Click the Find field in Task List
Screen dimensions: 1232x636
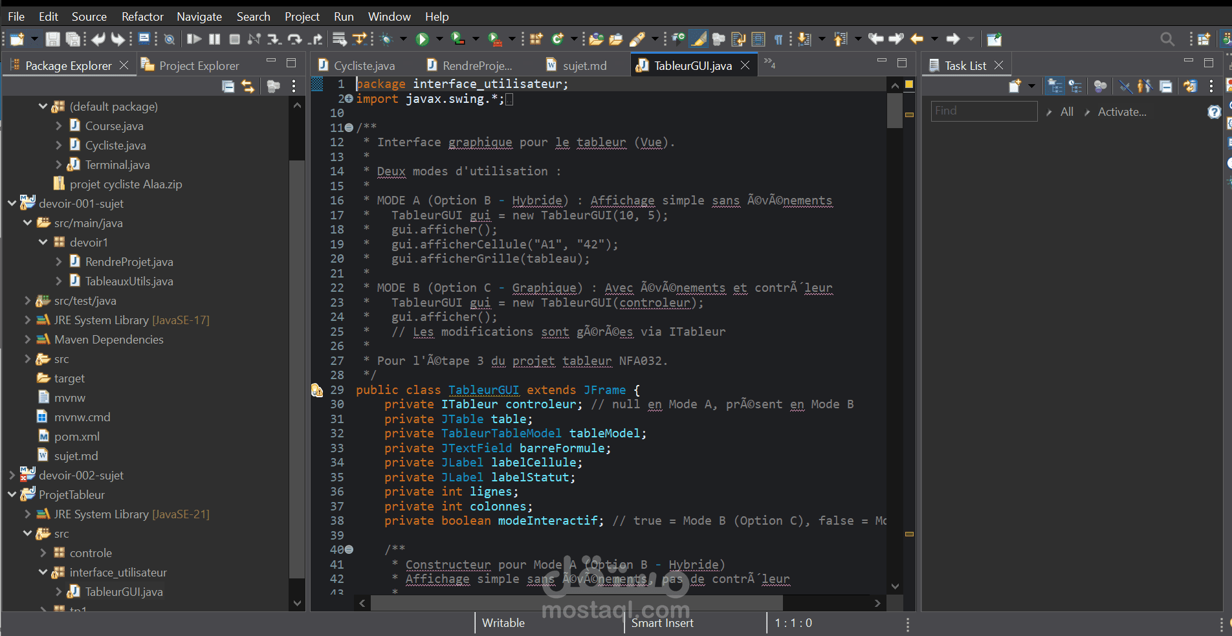tap(984, 111)
